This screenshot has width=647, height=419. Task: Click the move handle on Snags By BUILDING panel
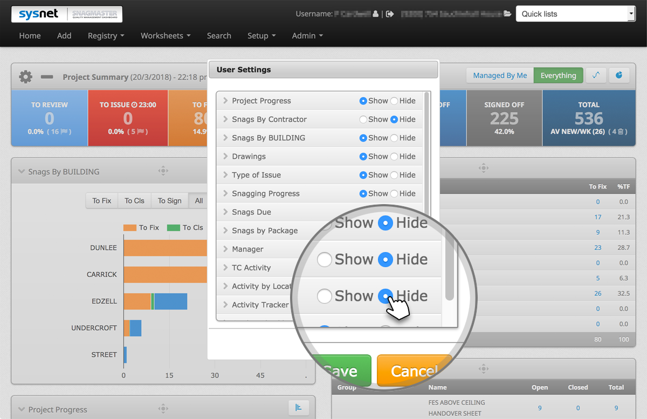pyautogui.click(x=163, y=170)
